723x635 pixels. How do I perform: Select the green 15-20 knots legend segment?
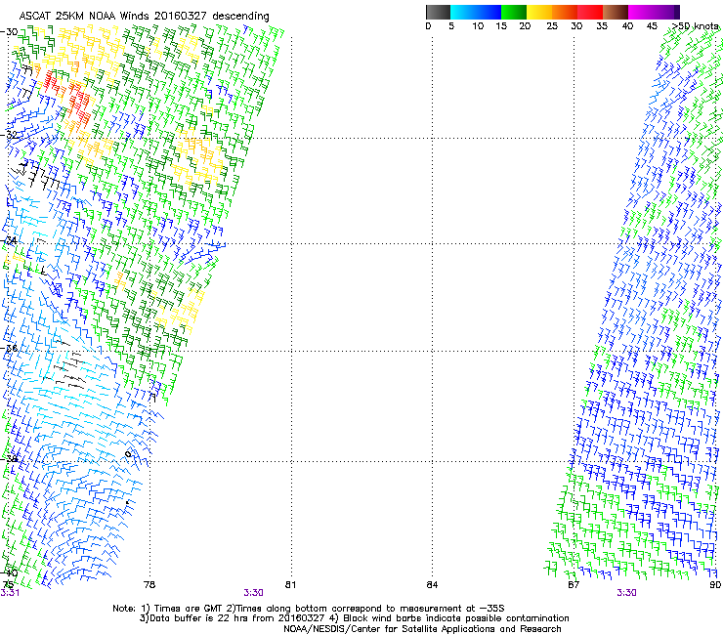514,12
